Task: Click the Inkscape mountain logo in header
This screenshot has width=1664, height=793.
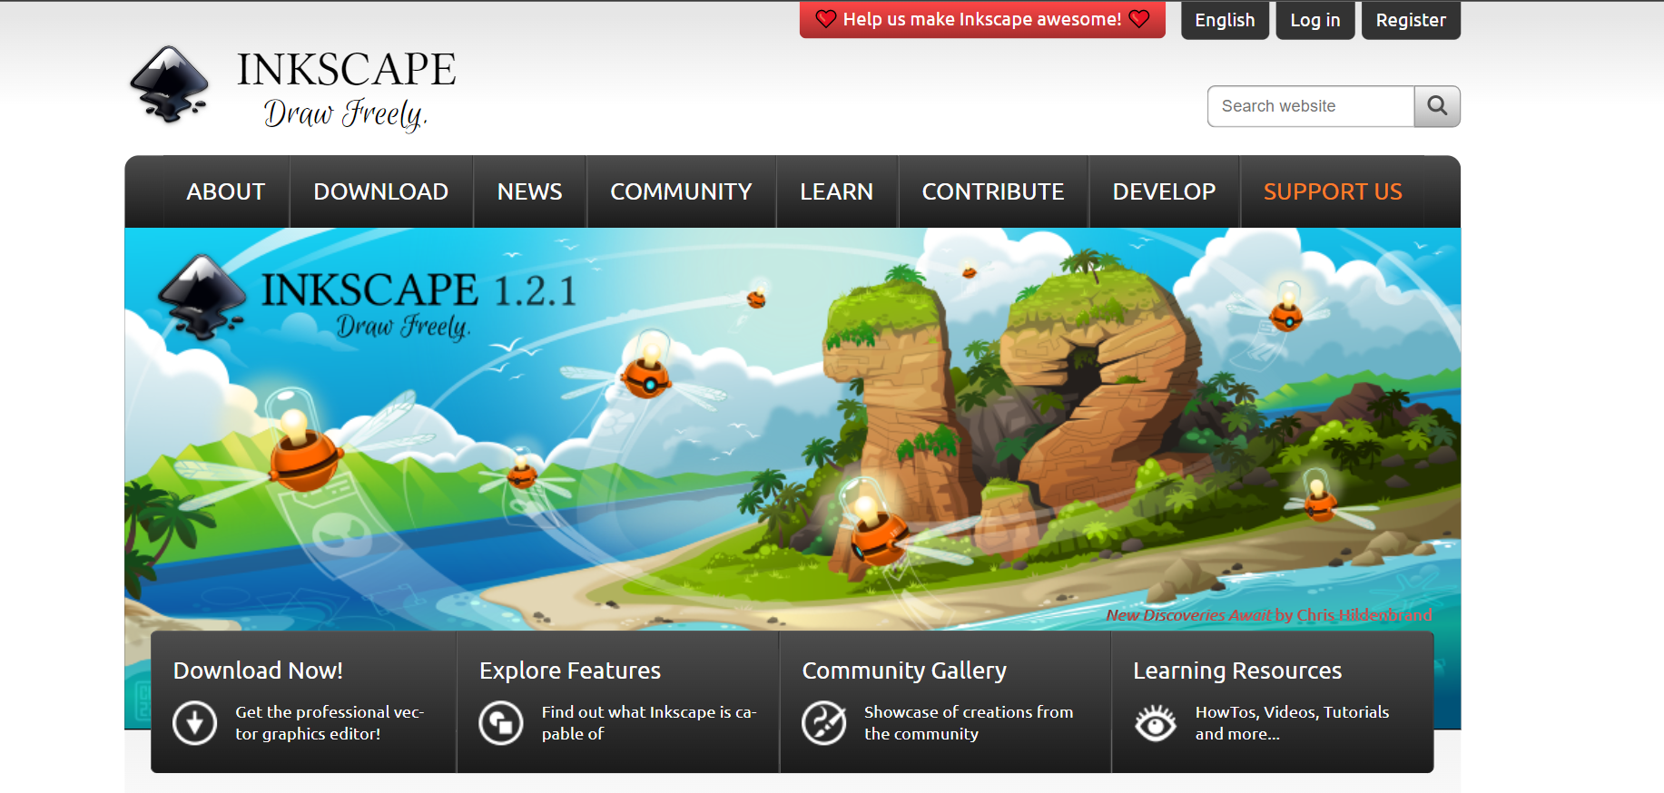Action: coord(170,84)
